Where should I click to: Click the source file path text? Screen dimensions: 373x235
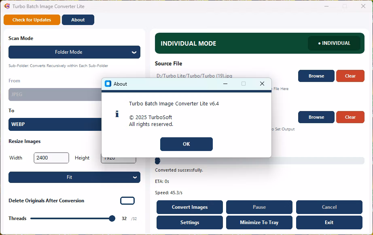coord(194,76)
